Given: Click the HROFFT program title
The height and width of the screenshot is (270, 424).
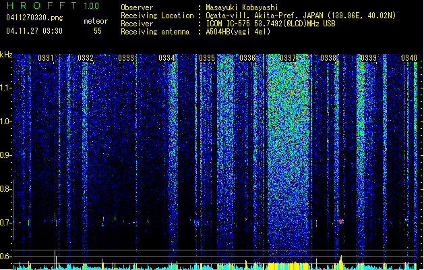Looking at the screenshot, I should point(42,5).
